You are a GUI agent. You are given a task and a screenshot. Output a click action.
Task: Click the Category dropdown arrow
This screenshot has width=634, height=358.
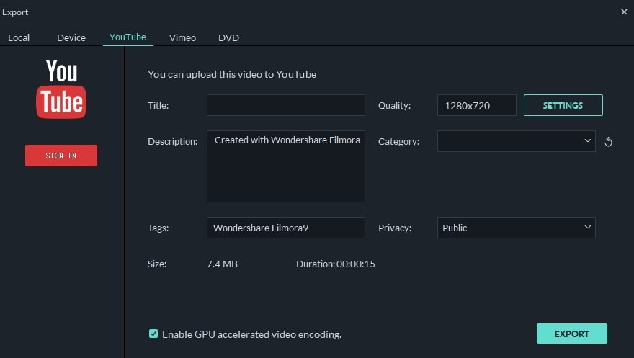pyautogui.click(x=588, y=141)
